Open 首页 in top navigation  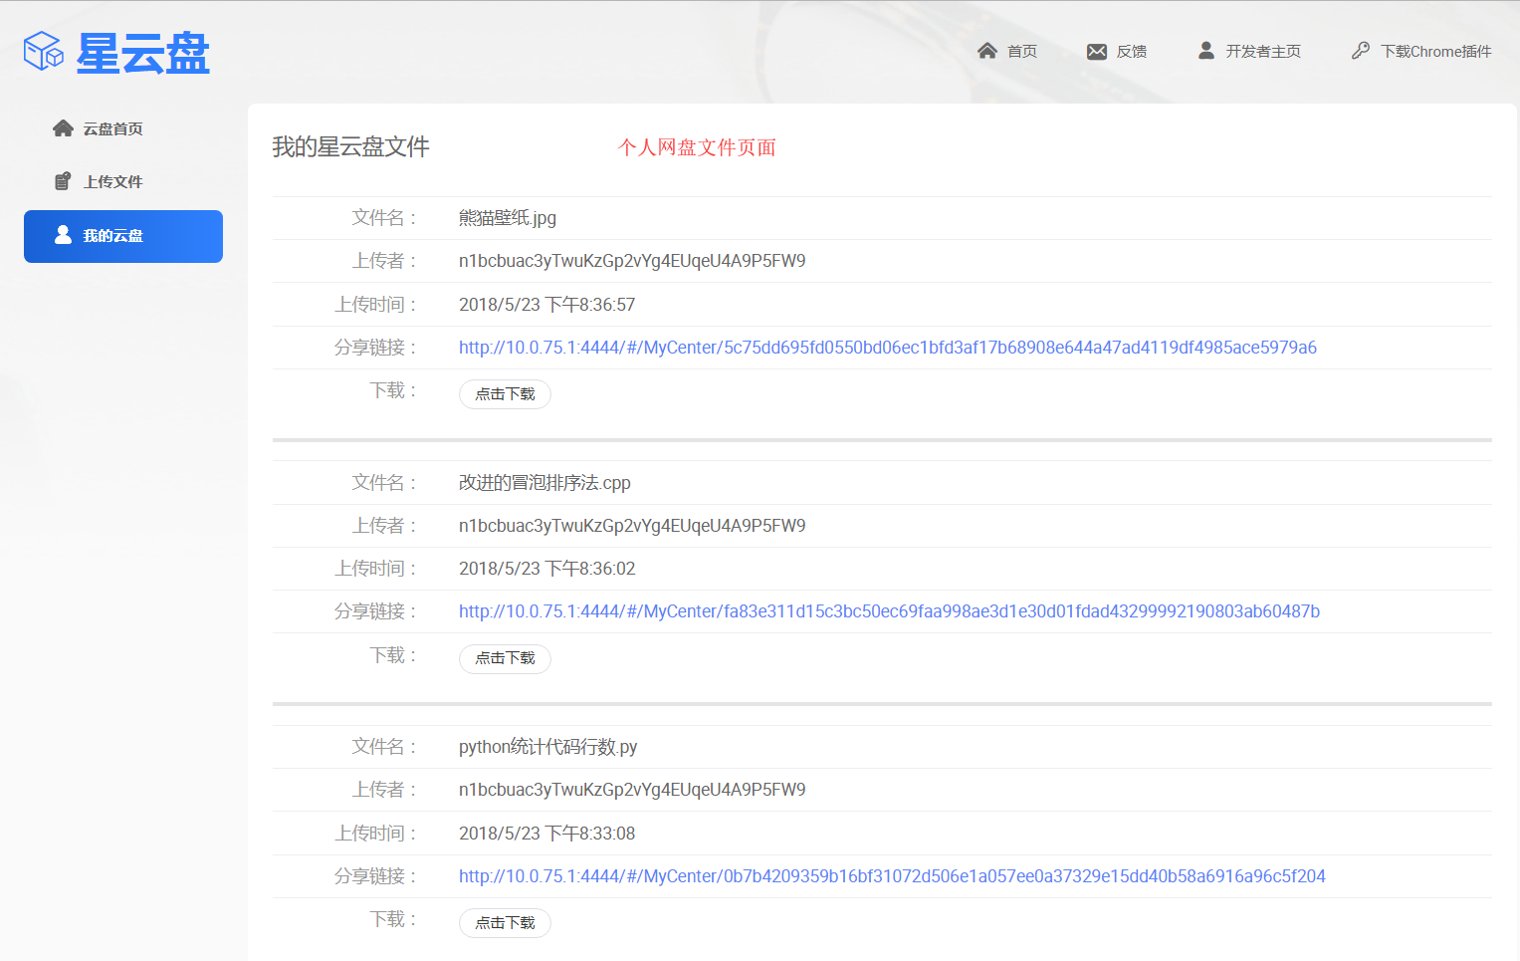point(1022,52)
